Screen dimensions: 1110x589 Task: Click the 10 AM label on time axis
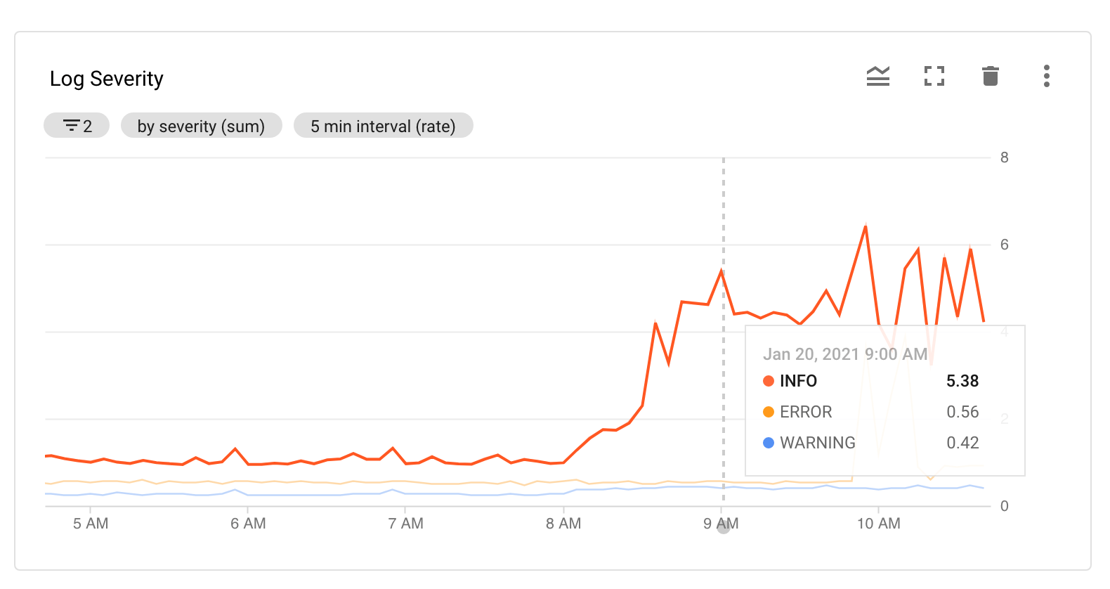pyautogui.click(x=878, y=524)
